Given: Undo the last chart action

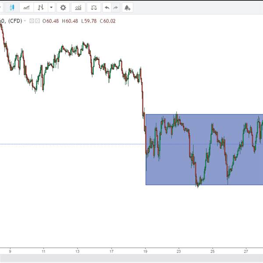Looking at the screenshot, I should (x=107, y=7).
